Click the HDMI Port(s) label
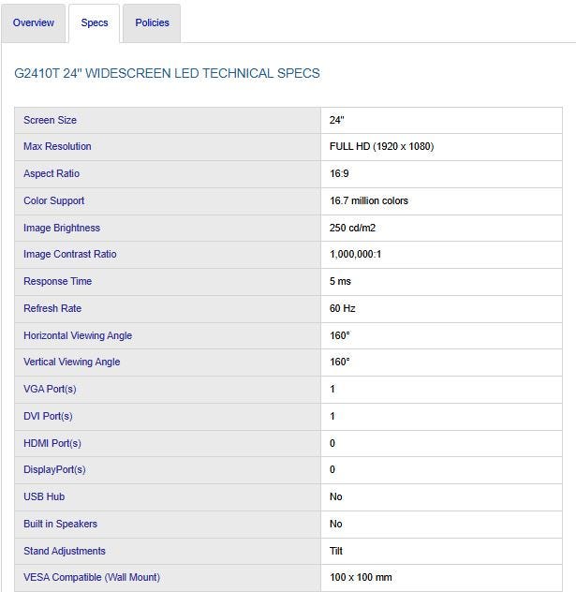Screen dimensions: 576x592 coord(52,443)
